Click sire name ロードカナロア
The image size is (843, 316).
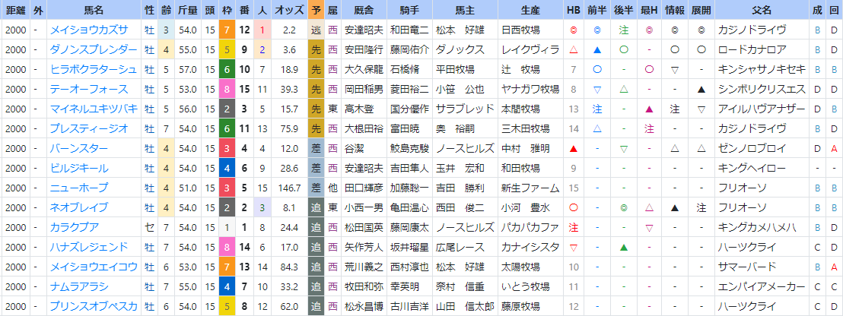coord(752,50)
